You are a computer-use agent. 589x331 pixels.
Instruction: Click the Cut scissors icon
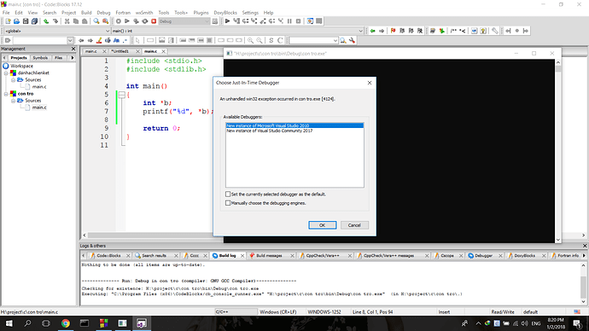67,21
